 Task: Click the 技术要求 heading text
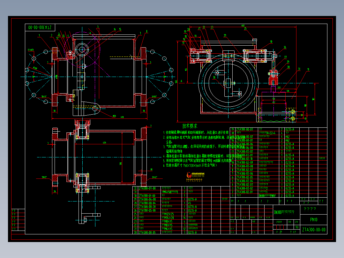click(x=190, y=126)
